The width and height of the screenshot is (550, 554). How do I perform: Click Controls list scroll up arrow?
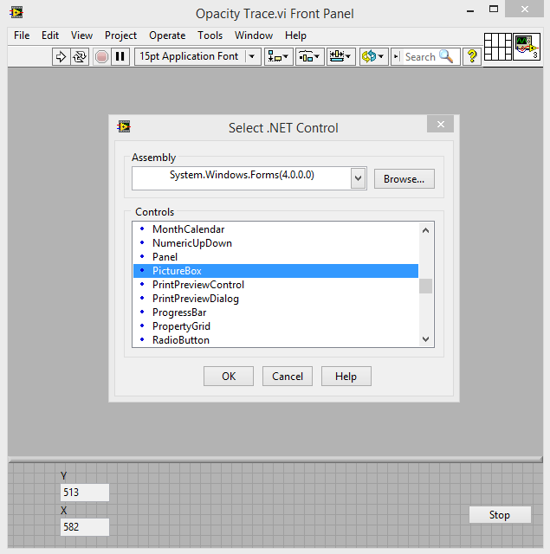pyautogui.click(x=425, y=230)
